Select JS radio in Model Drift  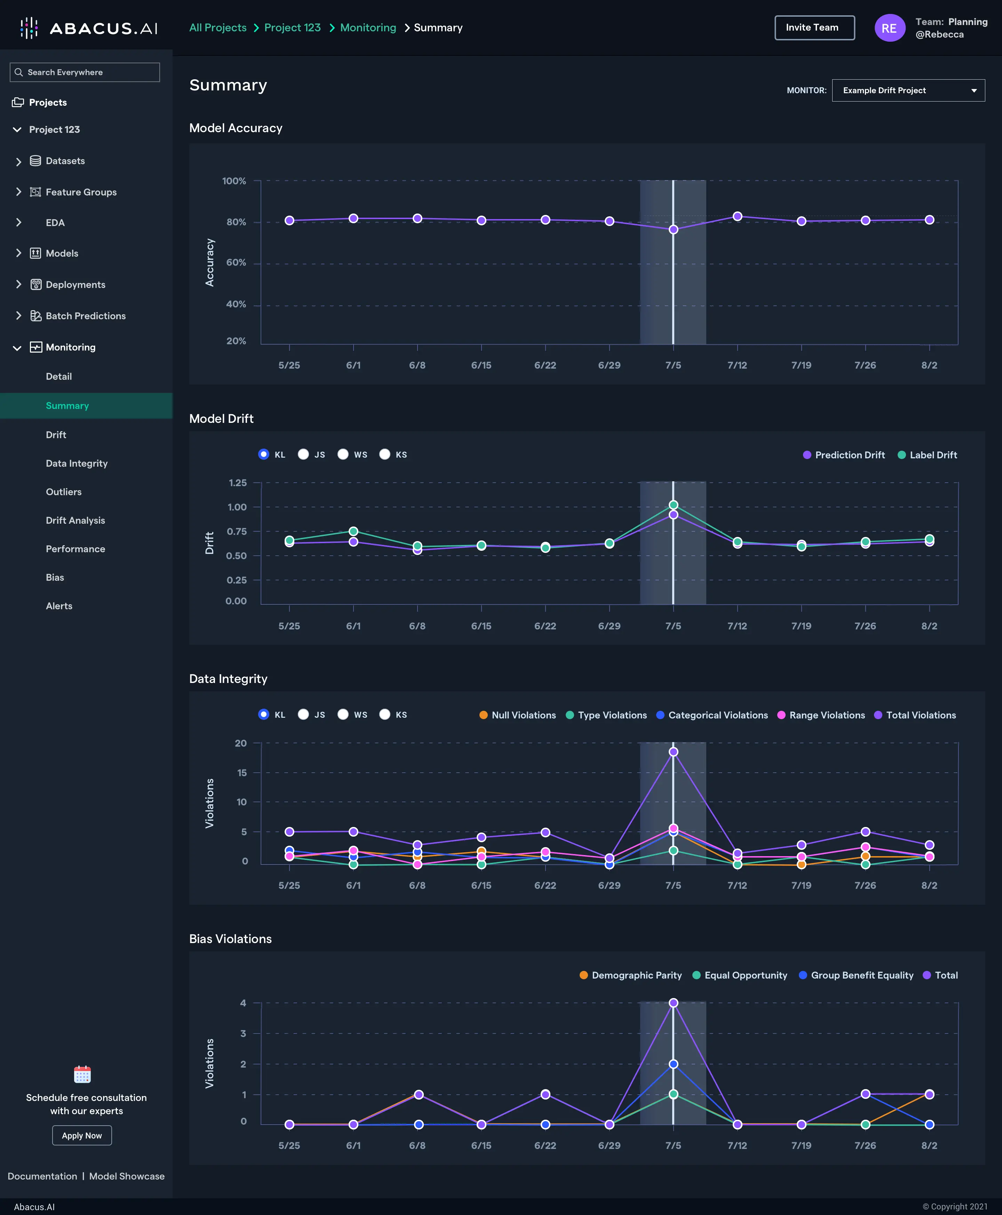[303, 454]
